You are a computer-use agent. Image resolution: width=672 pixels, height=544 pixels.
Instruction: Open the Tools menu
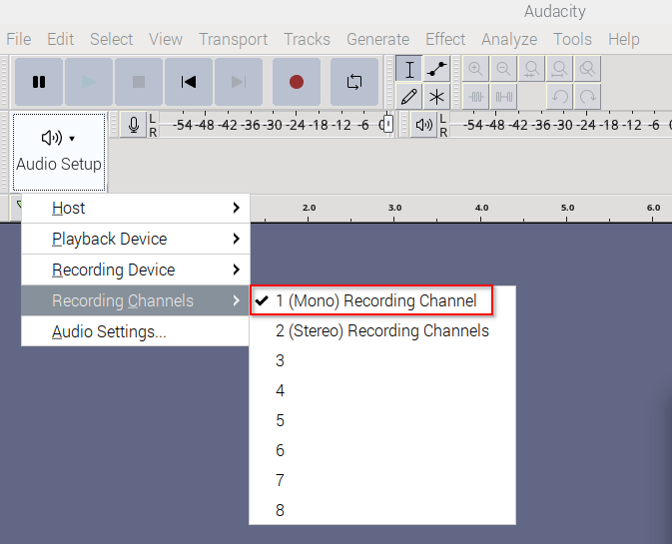pyautogui.click(x=572, y=39)
